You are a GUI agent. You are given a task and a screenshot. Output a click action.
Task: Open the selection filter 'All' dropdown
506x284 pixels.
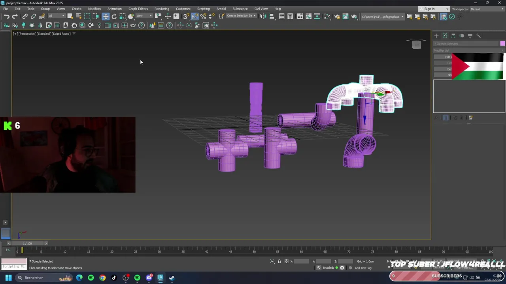pyautogui.click(x=57, y=16)
